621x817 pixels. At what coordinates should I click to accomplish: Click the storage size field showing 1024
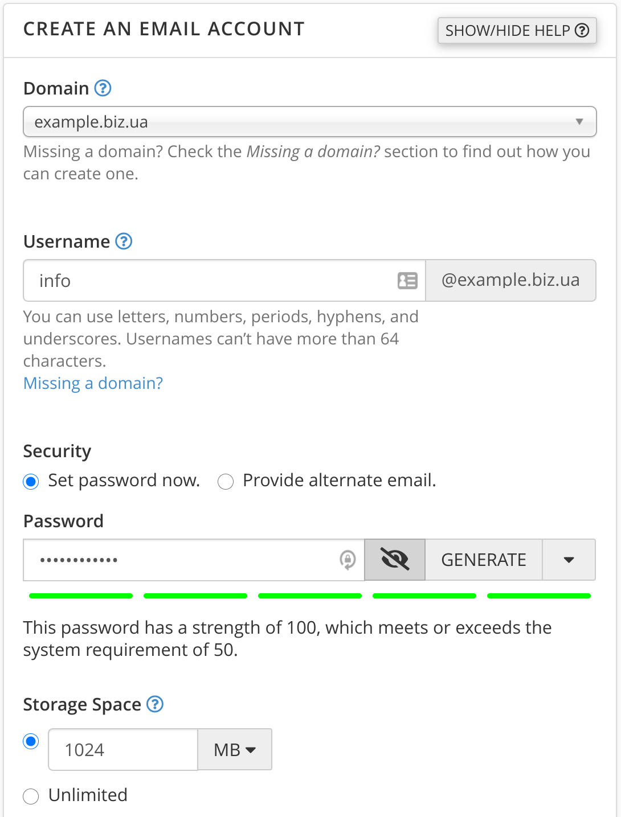[123, 750]
